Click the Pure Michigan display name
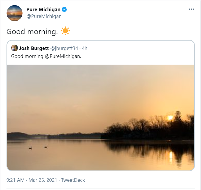The height and width of the screenshot is (190, 201). coord(43,9)
